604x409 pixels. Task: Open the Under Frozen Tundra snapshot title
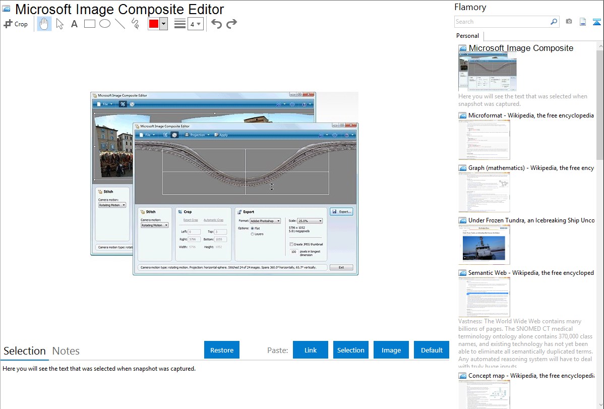tap(531, 220)
